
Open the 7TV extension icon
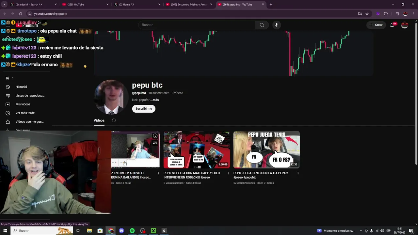(x=378, y=14)
